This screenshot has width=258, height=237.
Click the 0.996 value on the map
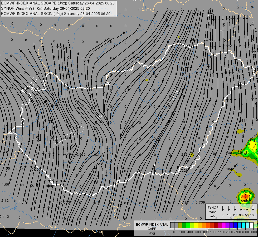pyautogui.click(x=81, y=154)
